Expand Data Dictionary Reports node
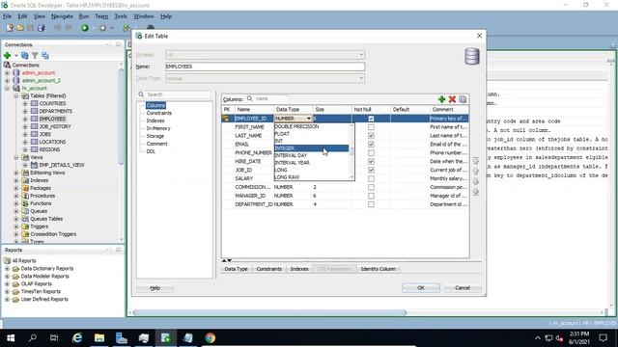 (x=7, y=269)
